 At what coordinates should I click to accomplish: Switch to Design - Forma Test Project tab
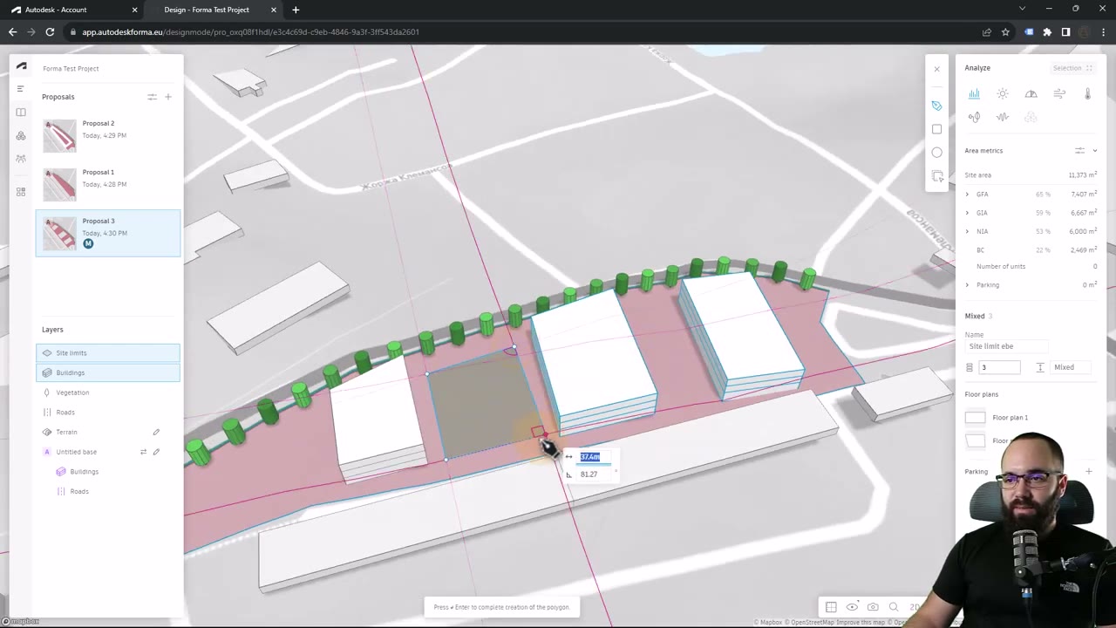tap(214, 10)
